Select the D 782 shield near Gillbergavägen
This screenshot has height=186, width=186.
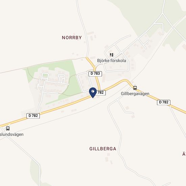click(164, 102)
